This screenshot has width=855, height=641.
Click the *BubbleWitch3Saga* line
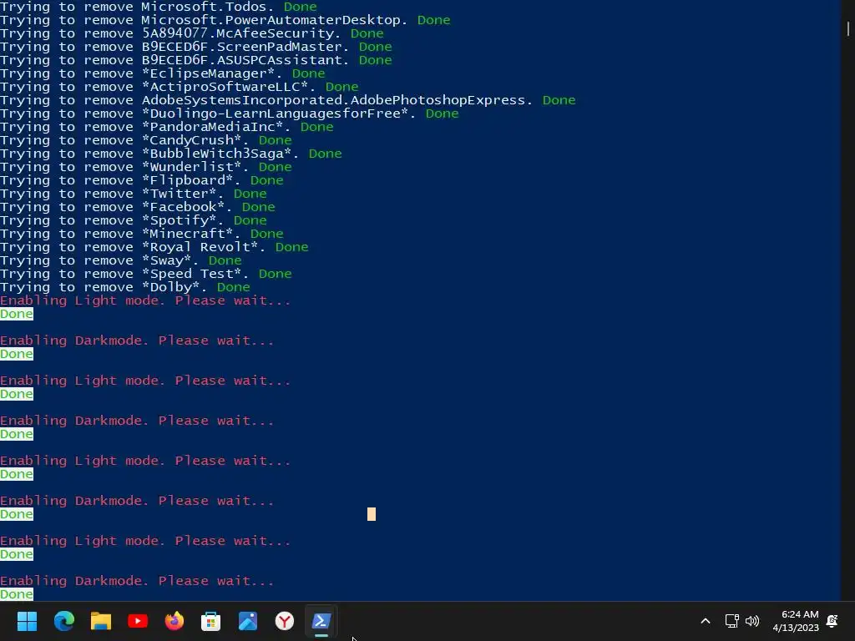[171, 154]
